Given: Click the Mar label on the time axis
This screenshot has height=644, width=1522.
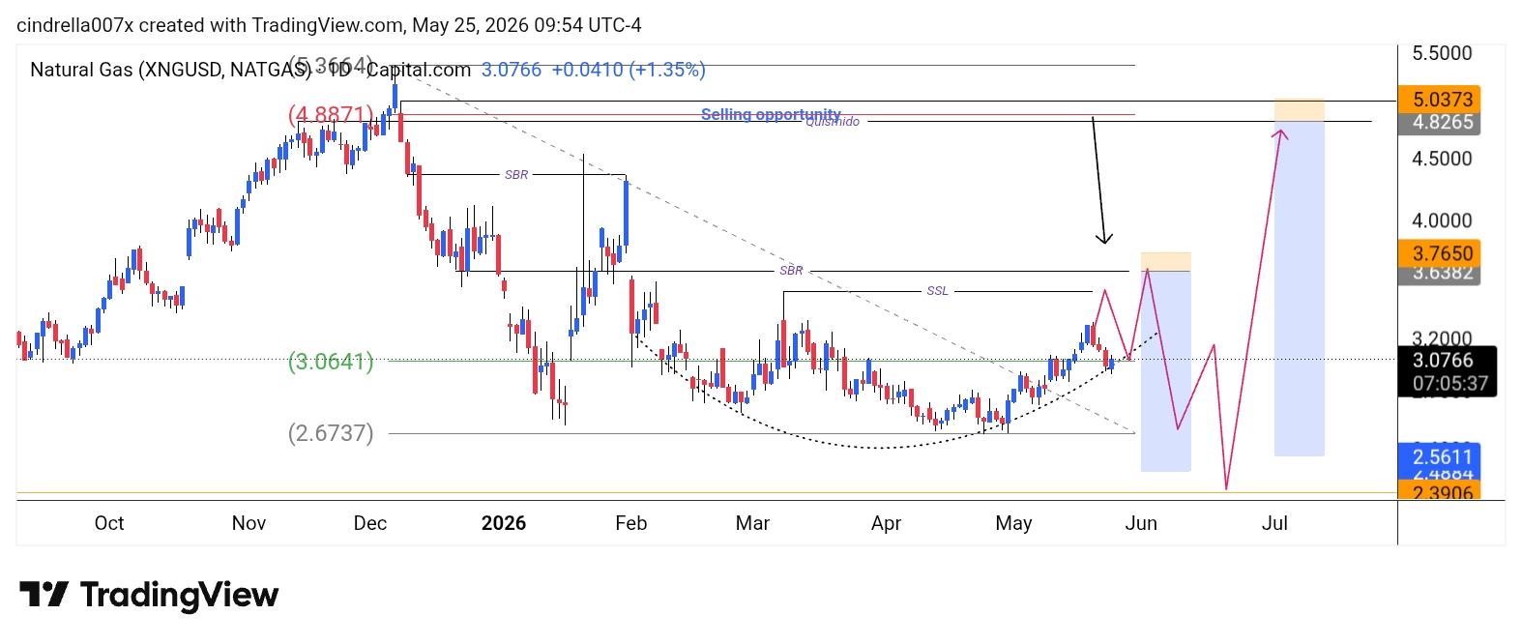Looking at the screenshot, I should tap(752, 523).
